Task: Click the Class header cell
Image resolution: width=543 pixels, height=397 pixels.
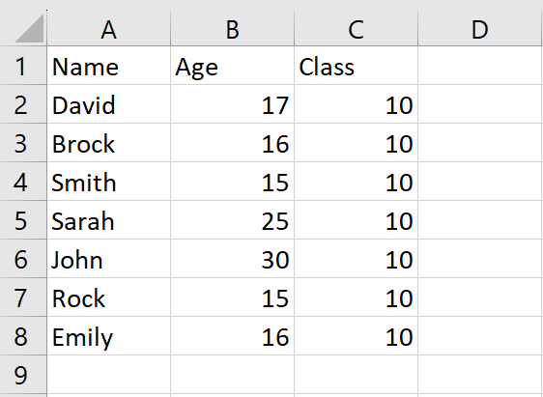Action: 356,66
